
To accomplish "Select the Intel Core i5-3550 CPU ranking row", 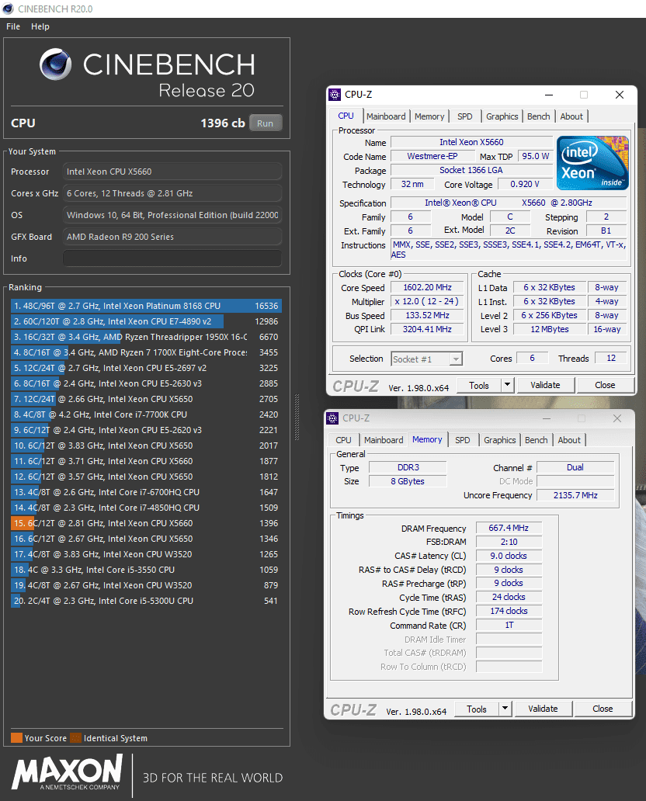I will [146, 570].
